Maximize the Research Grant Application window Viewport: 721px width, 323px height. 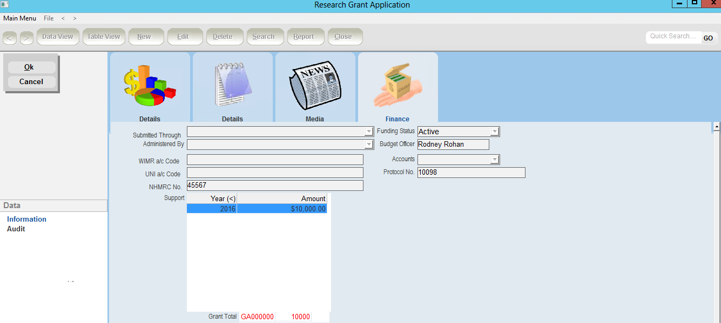[x=695, y=4]
